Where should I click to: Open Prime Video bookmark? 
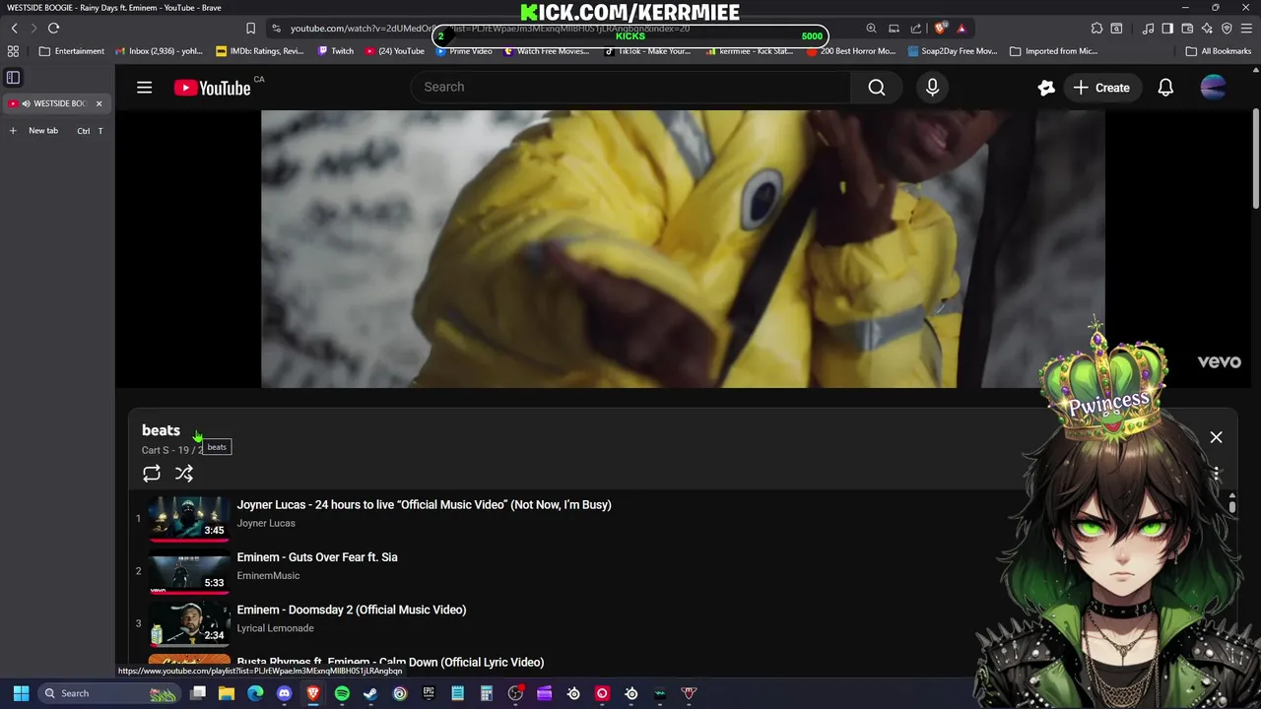(463, 51)
